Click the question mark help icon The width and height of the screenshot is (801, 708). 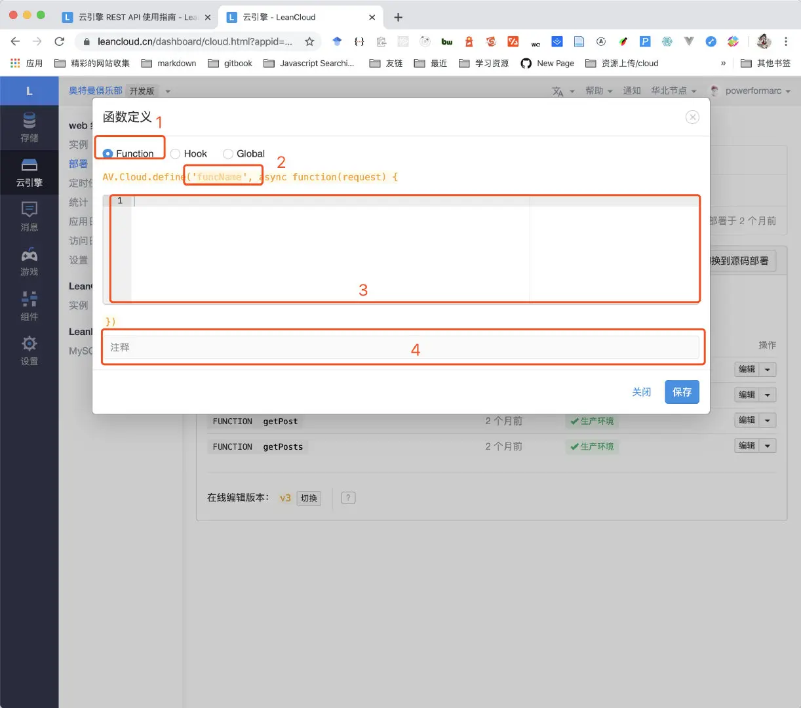349,498
